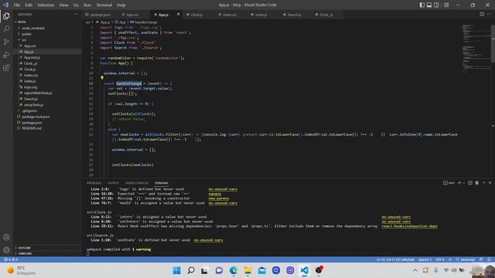495x278 pixels.
Task: Open File Explorer from the taskbar
Action: (247, 270)
